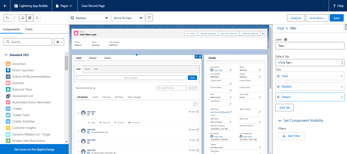347x154 pixels.
Task: Select the Poll publisher tab
Action: (96, 69)
